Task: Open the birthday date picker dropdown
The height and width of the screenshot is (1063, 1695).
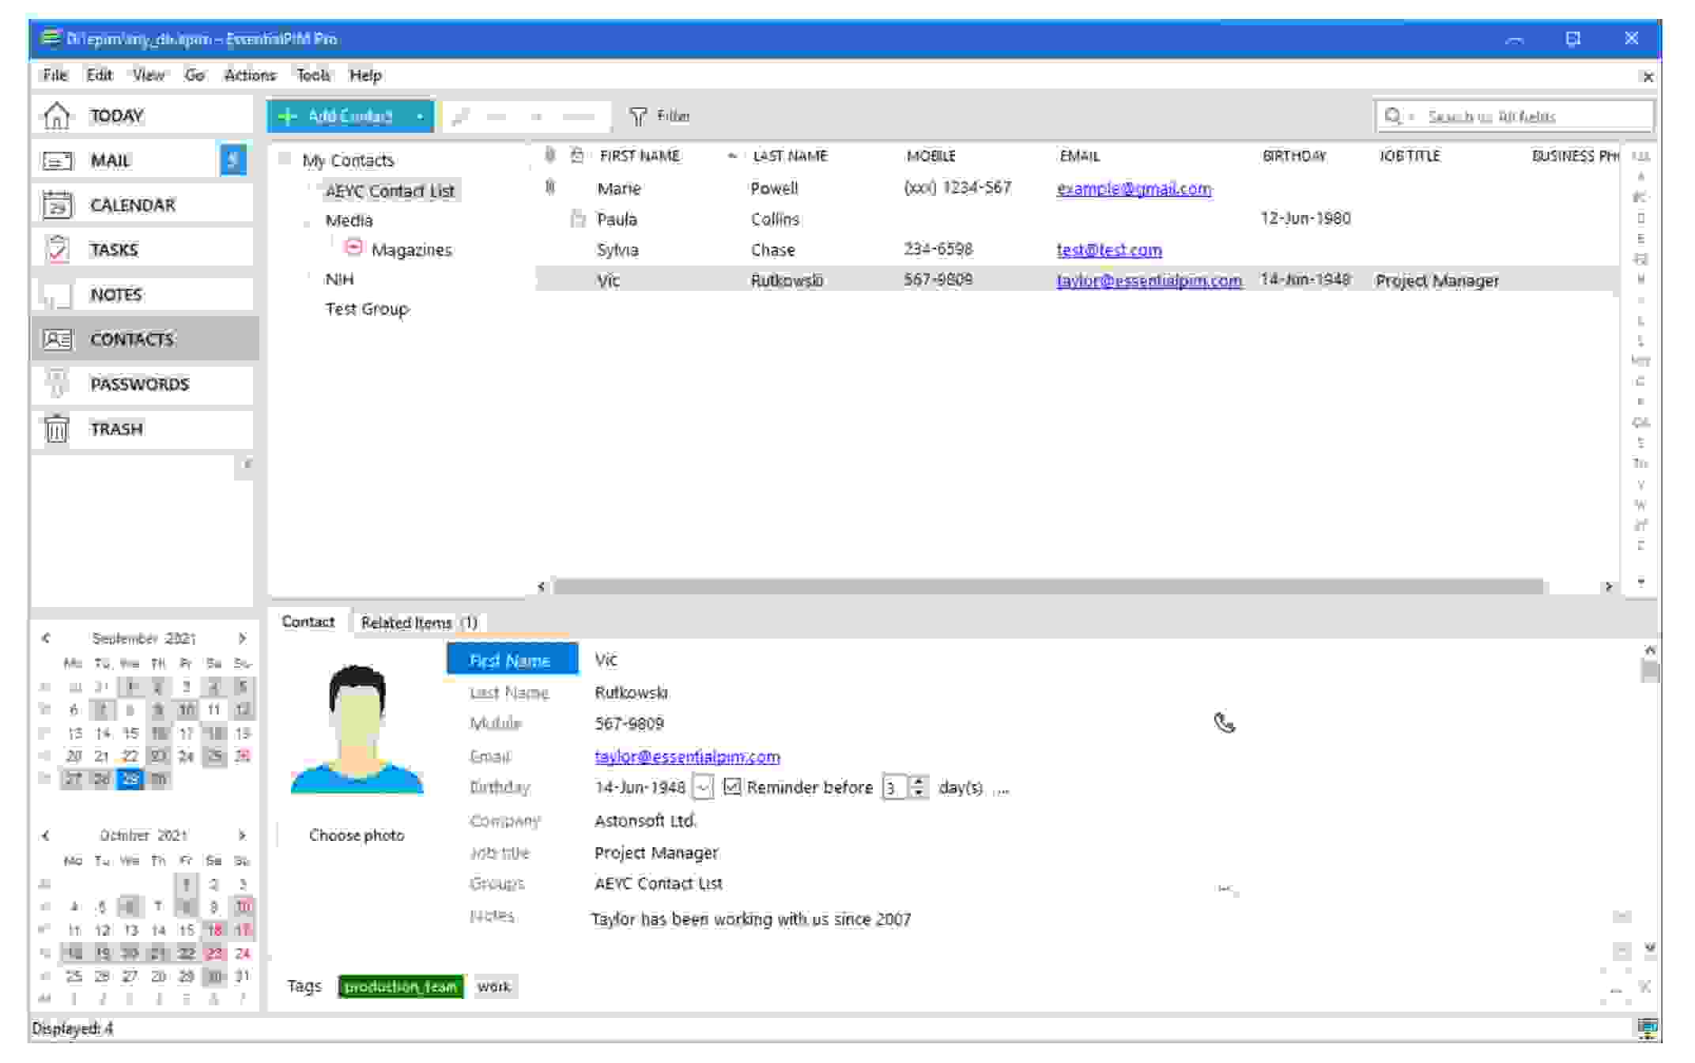Action: coord(703,787)
